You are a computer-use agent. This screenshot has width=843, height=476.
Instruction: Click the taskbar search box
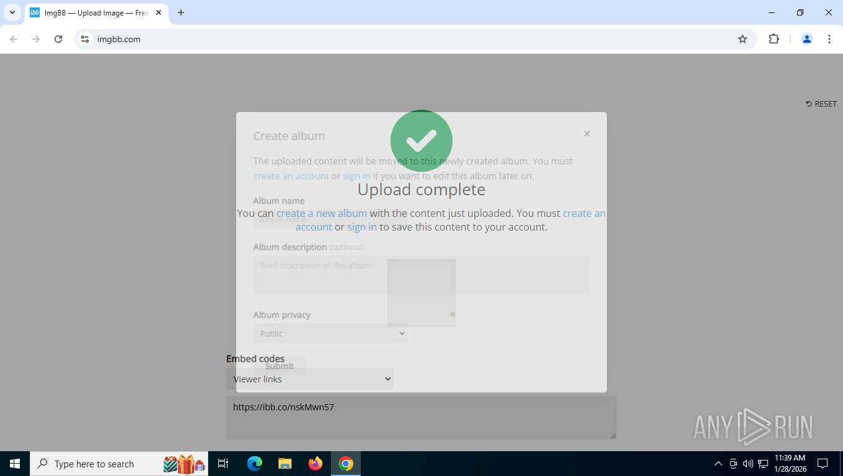(x=120, y=464)
